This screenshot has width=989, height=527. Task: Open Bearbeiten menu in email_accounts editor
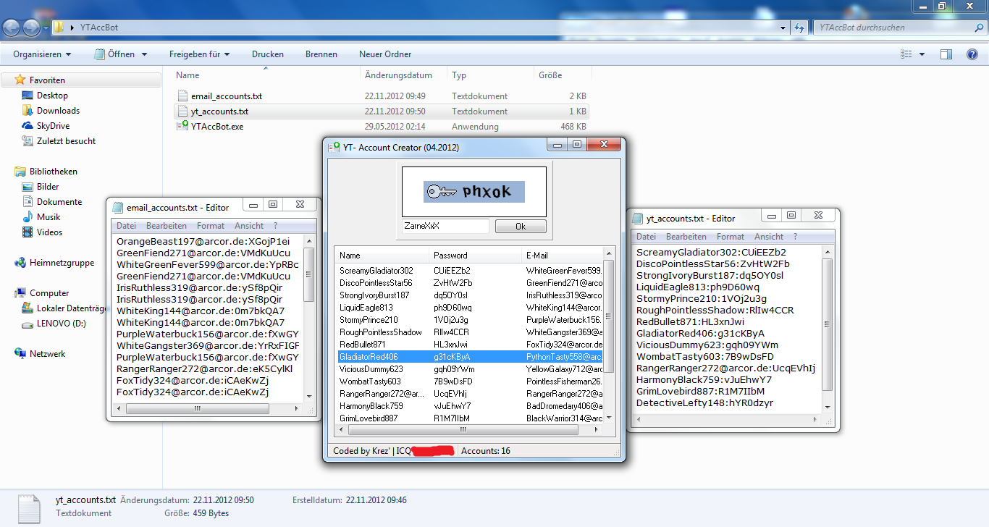pyautogui.click(x=166, y=226)
